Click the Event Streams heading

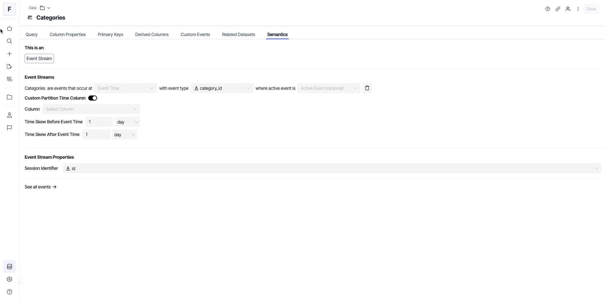[40, 77]
